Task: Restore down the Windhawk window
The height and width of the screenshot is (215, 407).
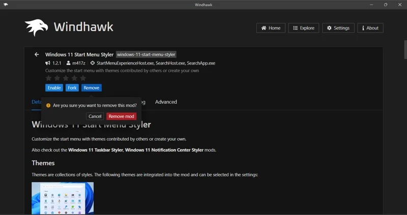Action: point(386,5)
